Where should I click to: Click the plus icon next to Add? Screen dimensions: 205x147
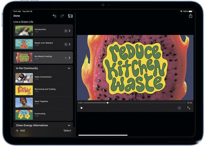[x=17, y=131]
